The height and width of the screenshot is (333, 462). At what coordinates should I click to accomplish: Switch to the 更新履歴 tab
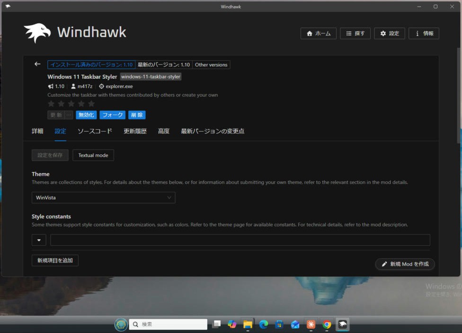(135, 131)
